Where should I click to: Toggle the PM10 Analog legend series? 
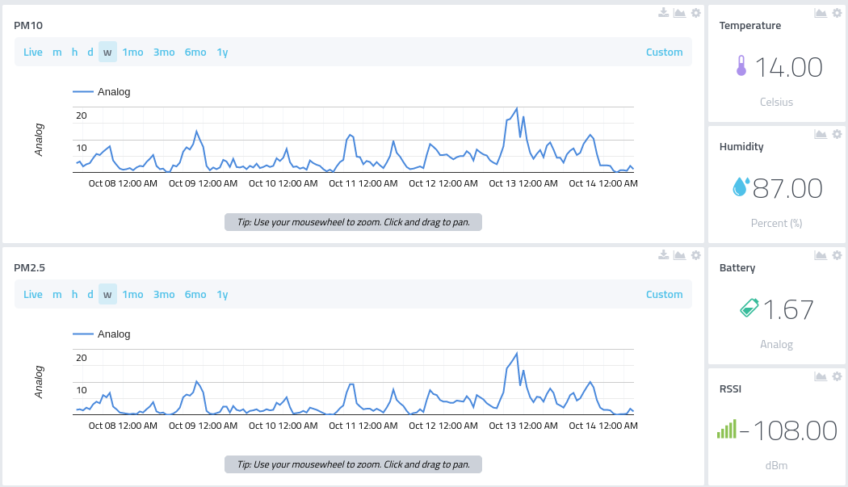pos(102,92)
